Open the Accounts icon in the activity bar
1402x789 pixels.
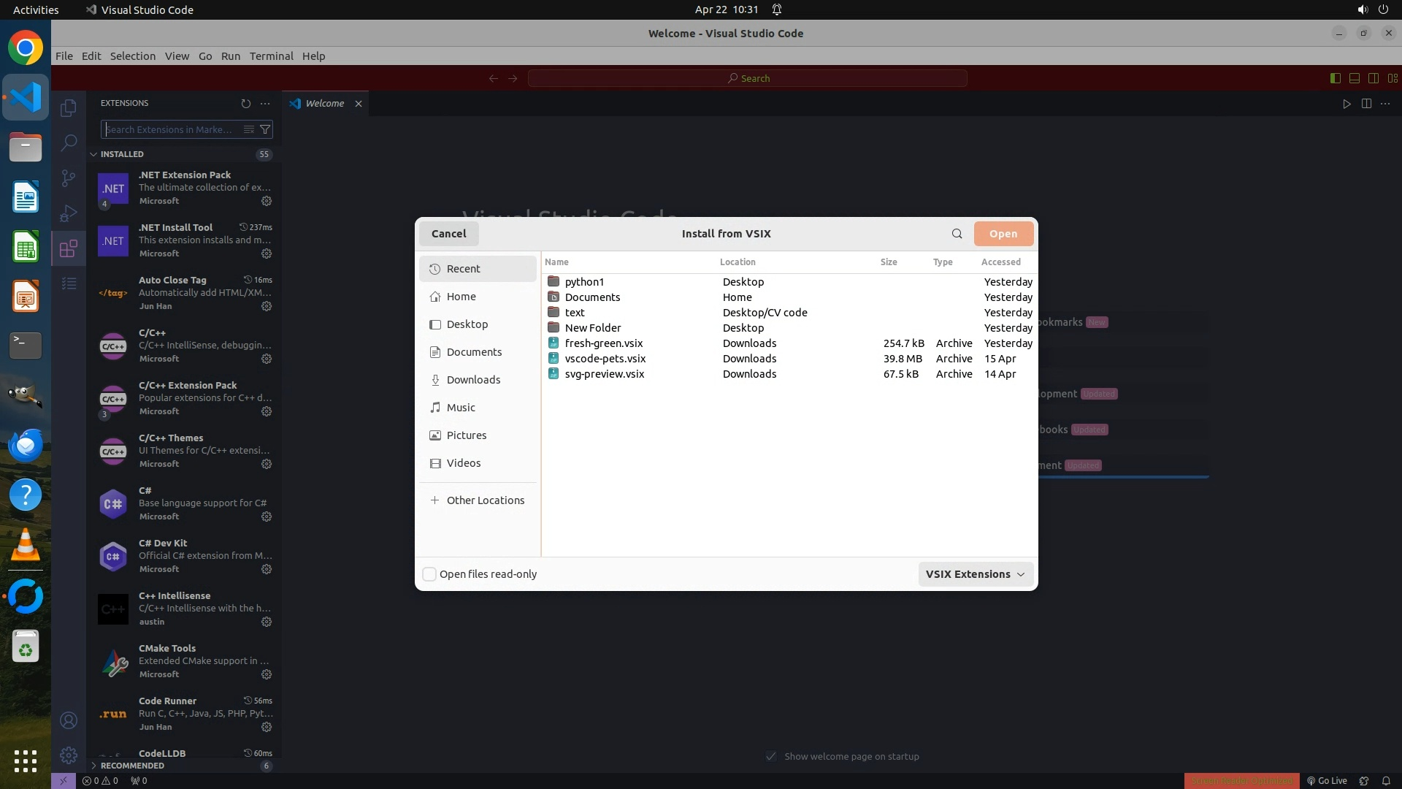[69, 720]
